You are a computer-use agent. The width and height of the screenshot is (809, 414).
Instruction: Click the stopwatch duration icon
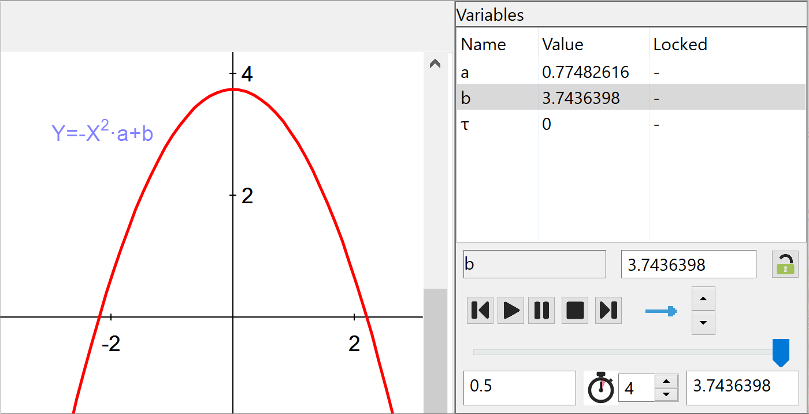pos(601,387)
